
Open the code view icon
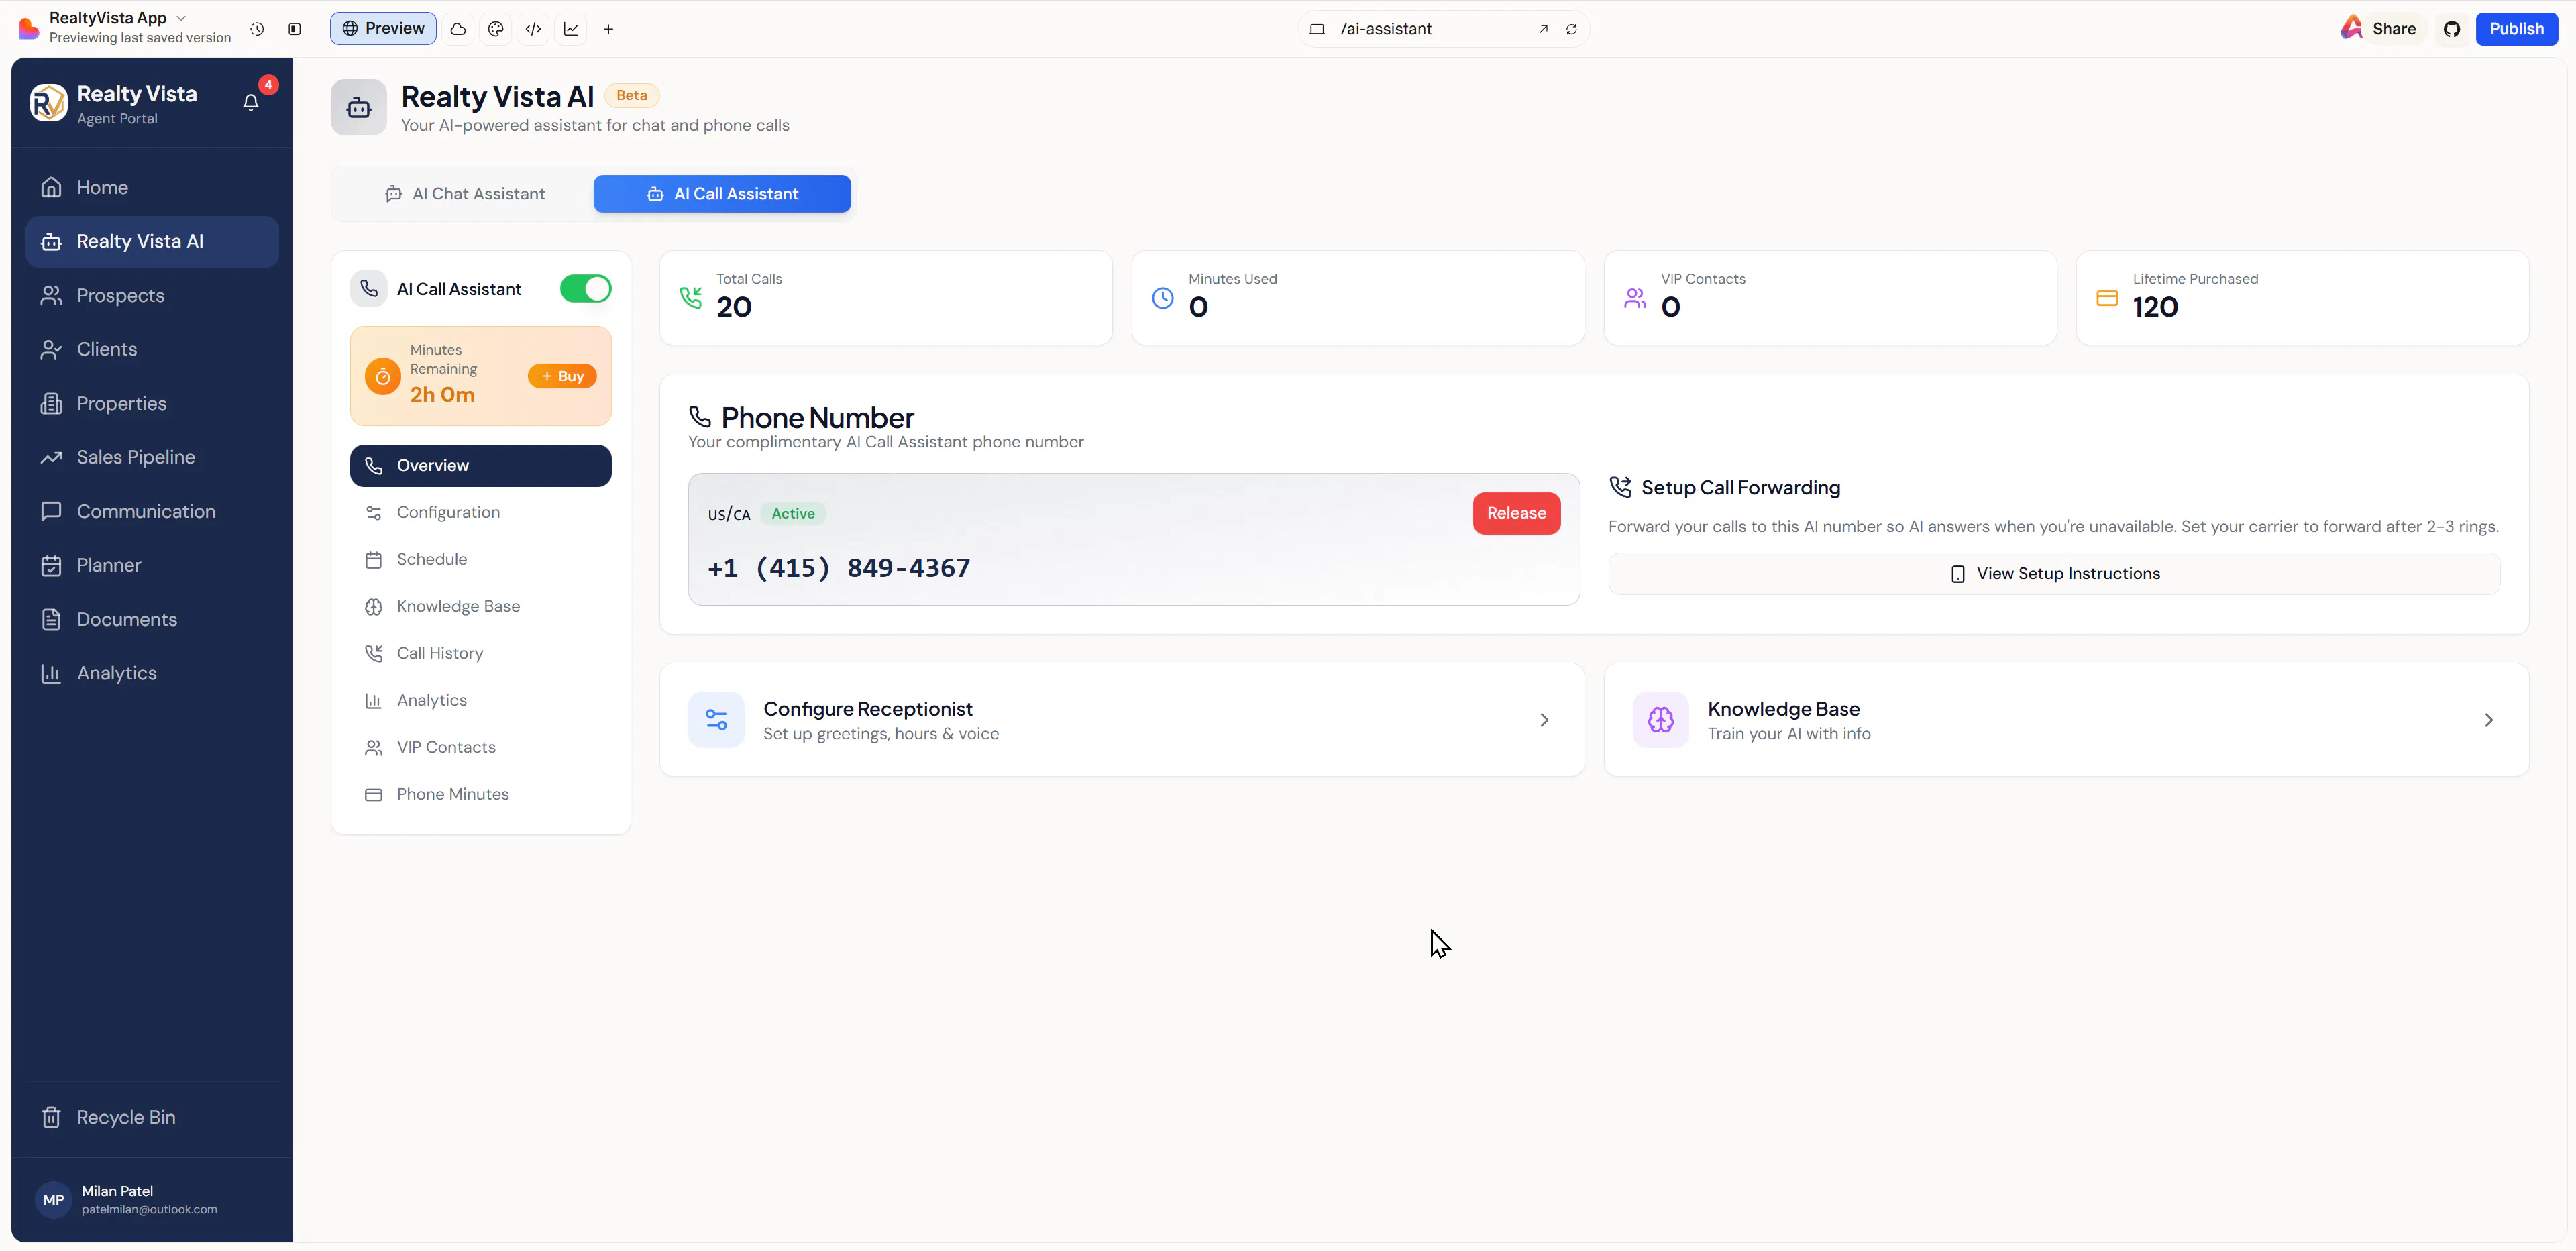coord(534,29)
